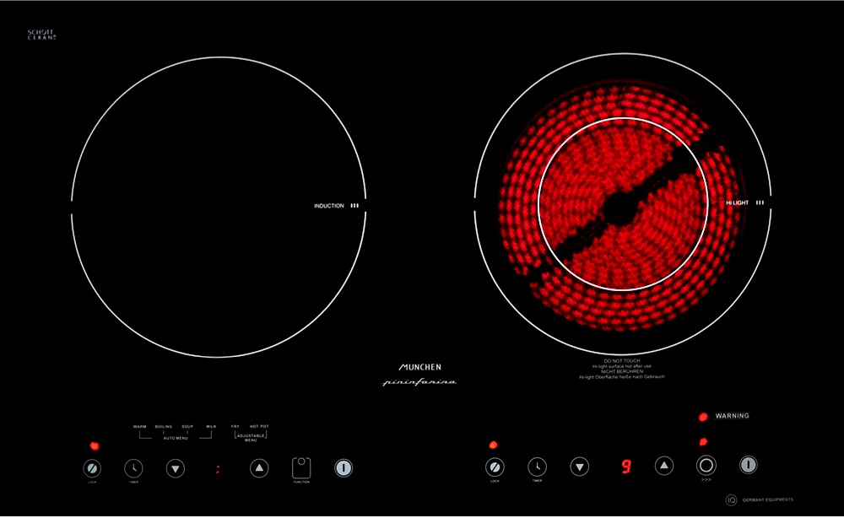Tap the red 9 heat level display
This screenshot has width=844, height=518.
tap(626, 467)
